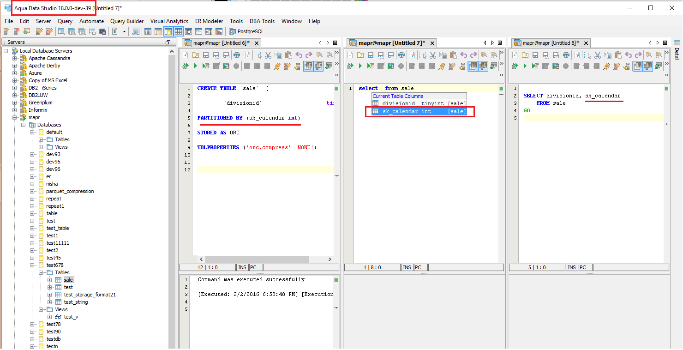Screen dimensions: 683x350
Task: Open PostgreSQL tool in main toolbar
Action: pos(246,31)
